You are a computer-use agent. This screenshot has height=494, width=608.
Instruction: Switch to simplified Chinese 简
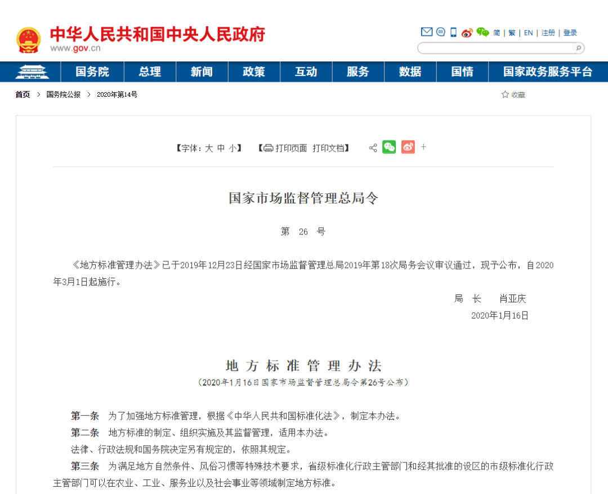(497, 33)
